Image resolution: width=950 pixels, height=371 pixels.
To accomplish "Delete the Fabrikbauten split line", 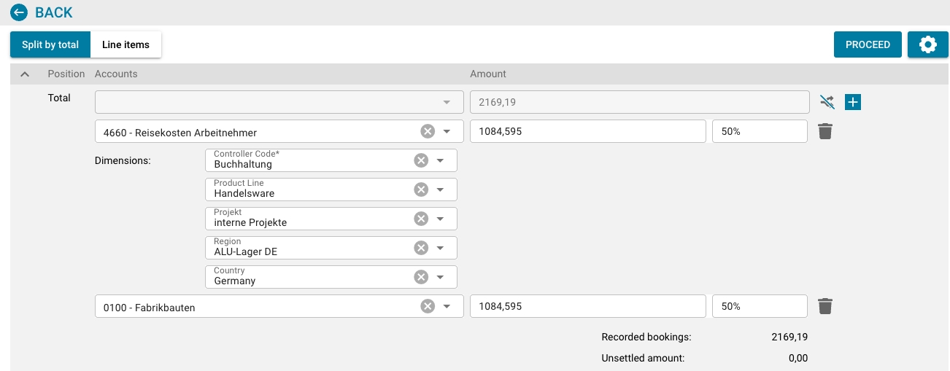I will (825, 306).
